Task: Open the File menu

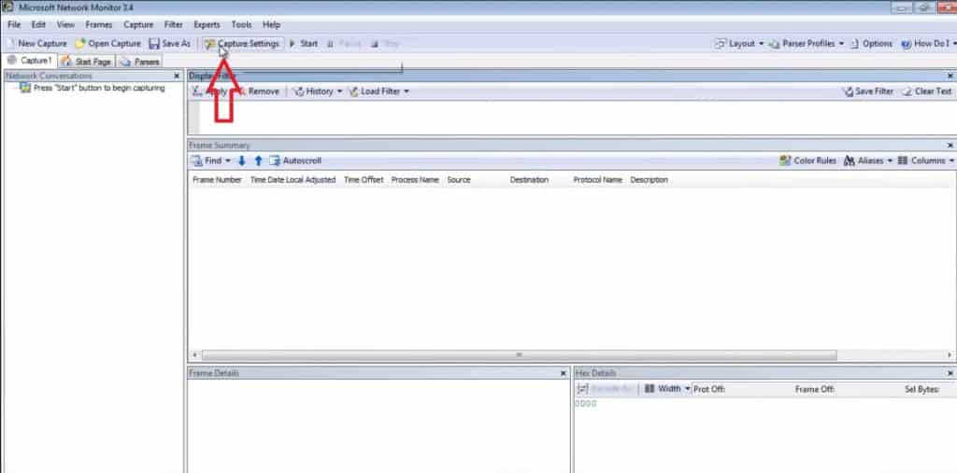Action: (x=14, y=25)
